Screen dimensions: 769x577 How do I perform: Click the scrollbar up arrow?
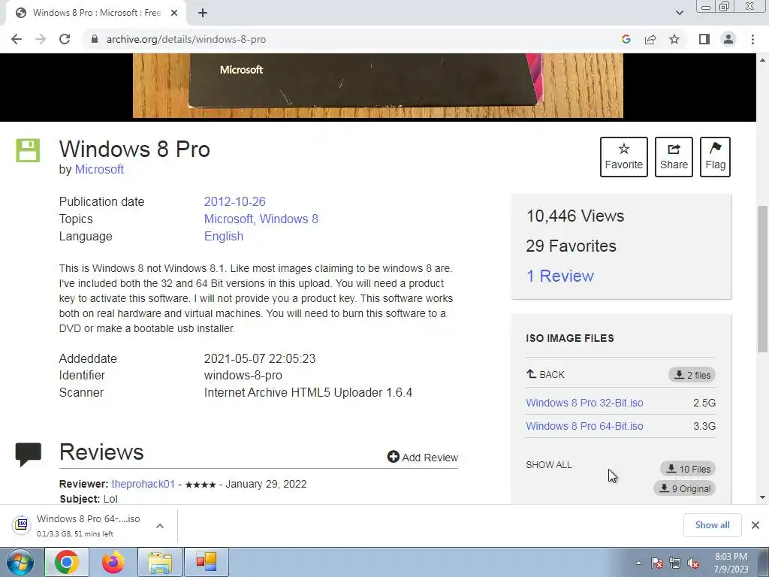762,59
